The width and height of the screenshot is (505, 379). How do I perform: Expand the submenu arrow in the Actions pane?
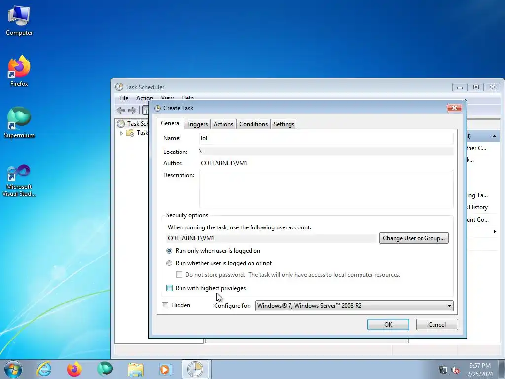pos(495,232)
